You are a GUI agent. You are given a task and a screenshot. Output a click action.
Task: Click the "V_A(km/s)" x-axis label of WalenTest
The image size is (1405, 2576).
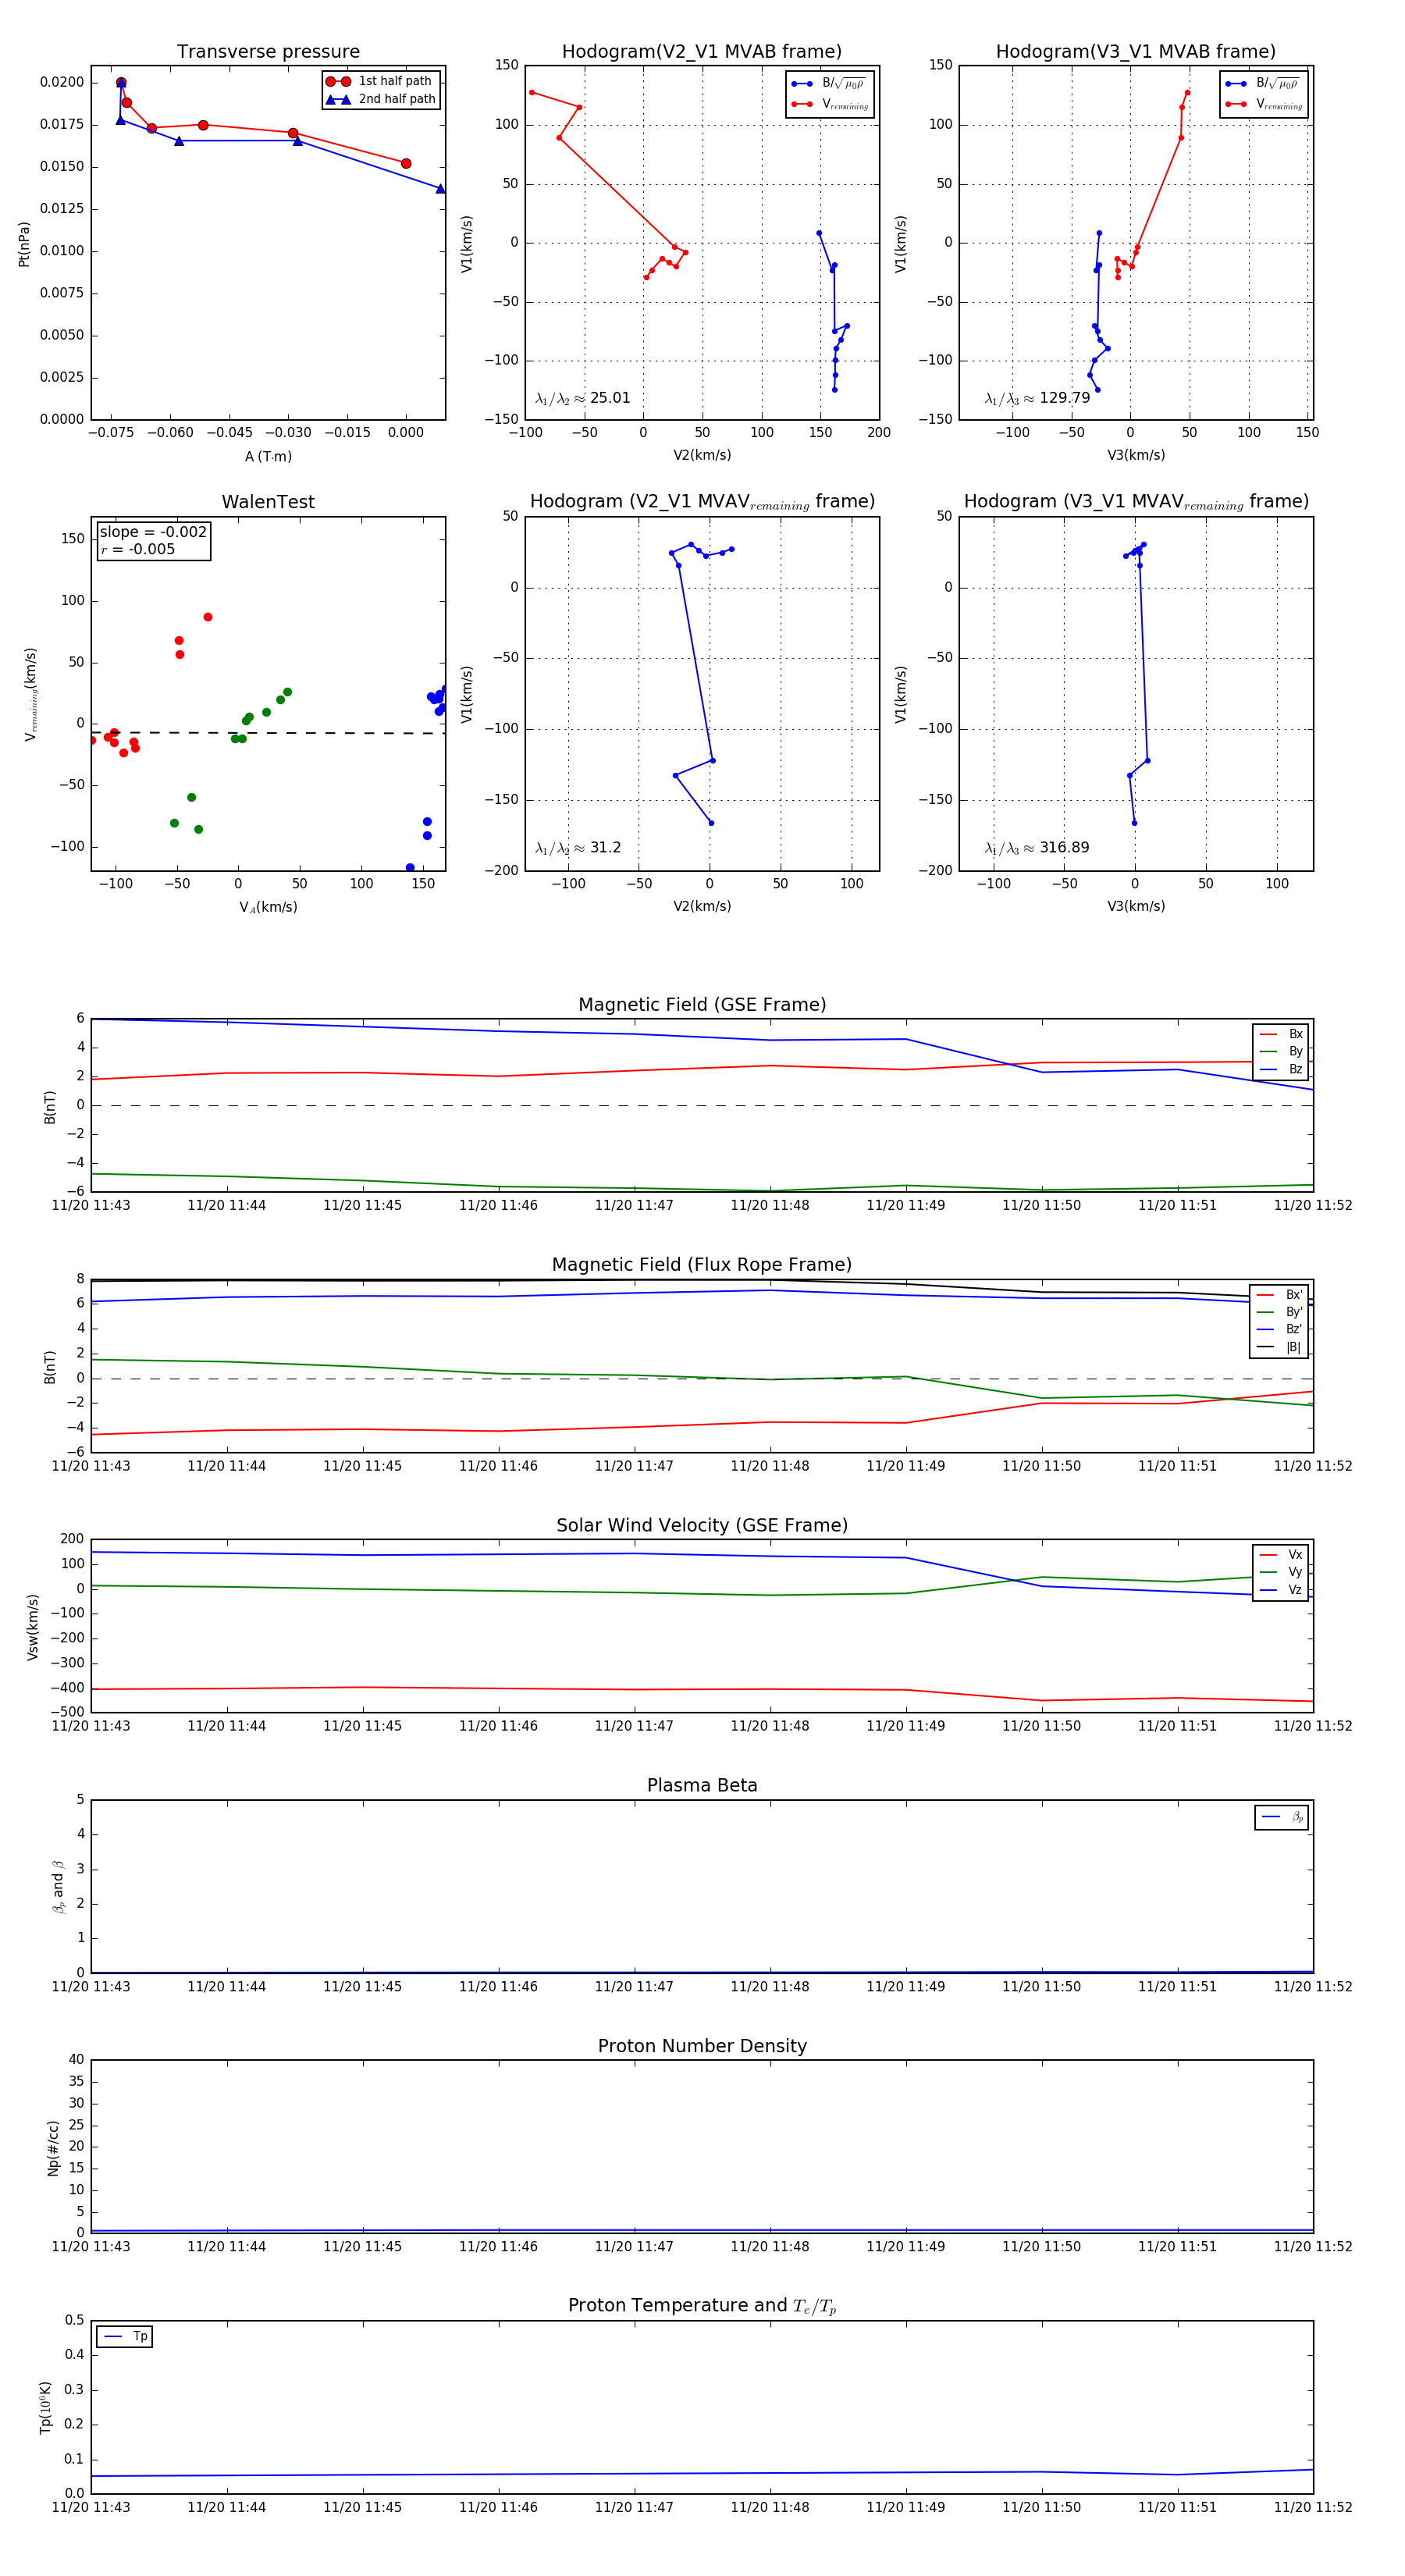(268, 907)
